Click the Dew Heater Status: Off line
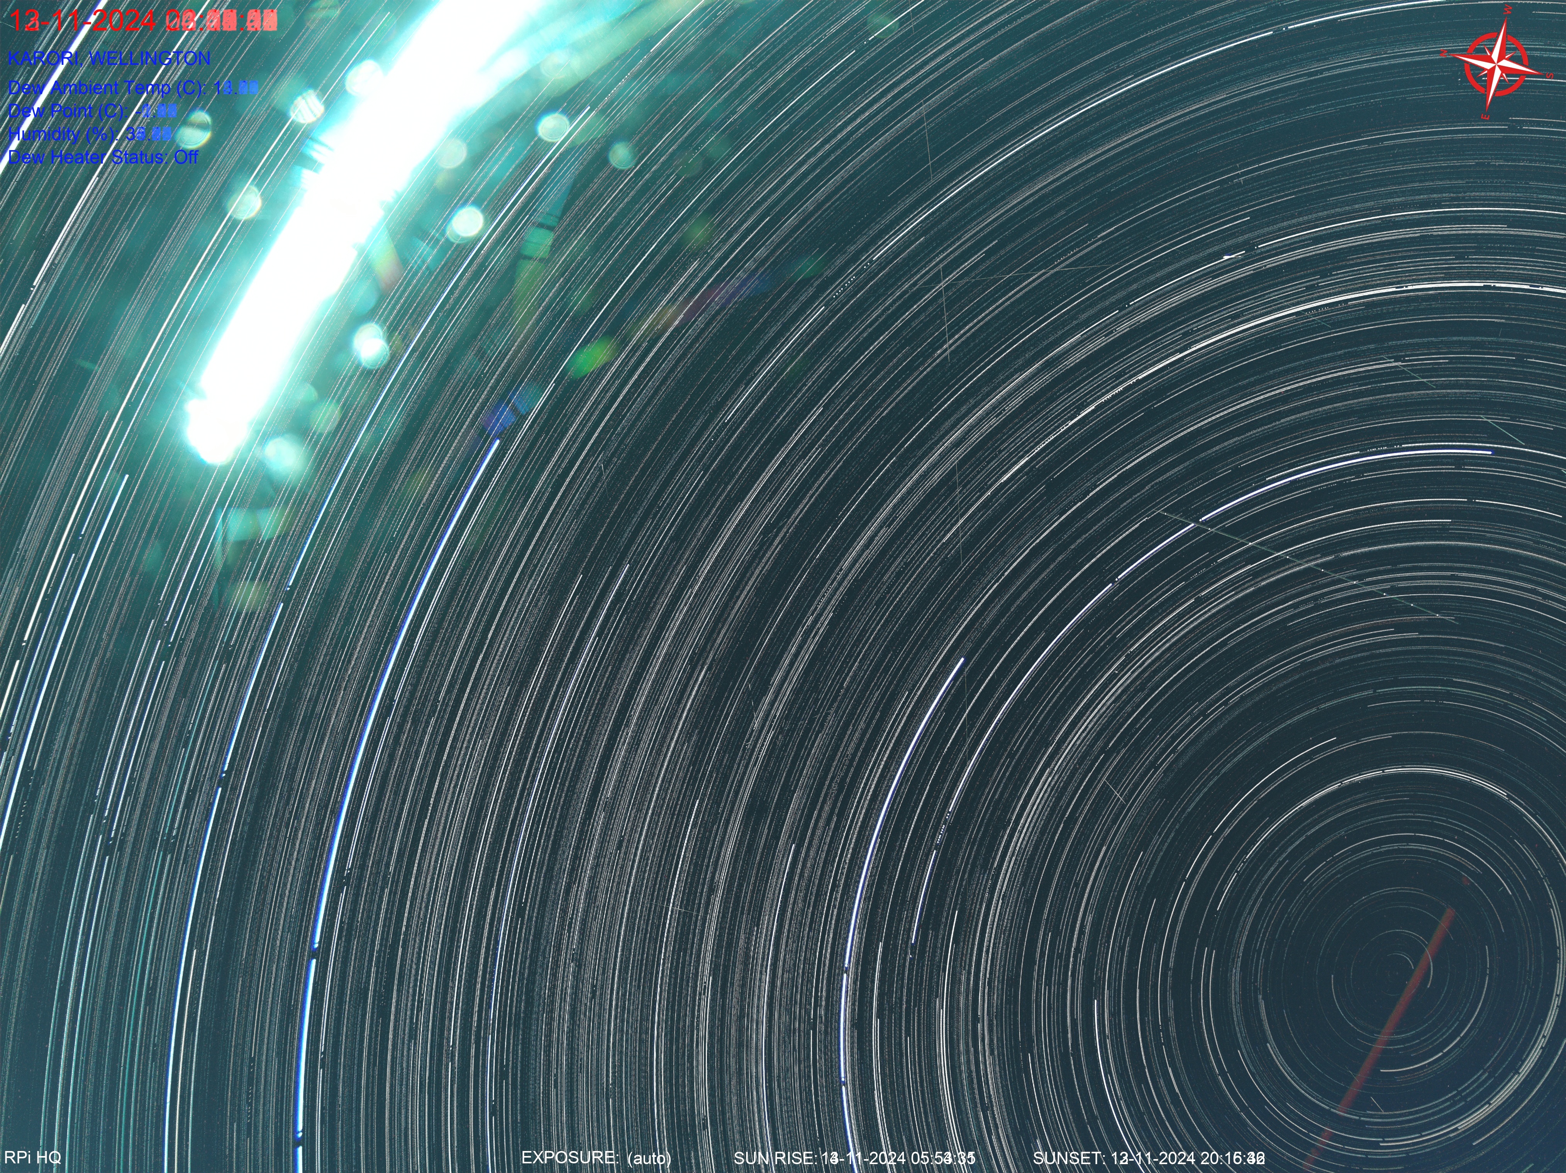1566x1173 pixels. point(103,157)
